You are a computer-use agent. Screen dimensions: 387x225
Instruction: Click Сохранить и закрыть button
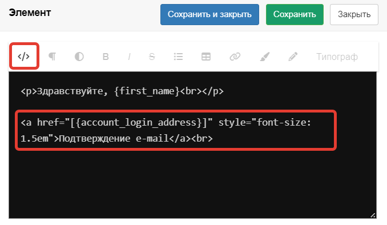[x=209, y=14]
